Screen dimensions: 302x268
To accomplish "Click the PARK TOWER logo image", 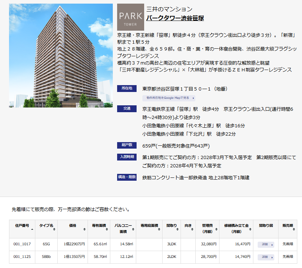I will (130, 17).
